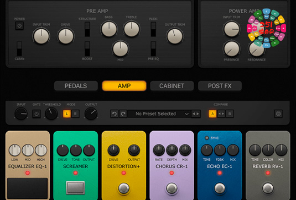Click the Reverb Mix knob
The image size is (296, 200).
pyautogui.click(x=281, y=150)
